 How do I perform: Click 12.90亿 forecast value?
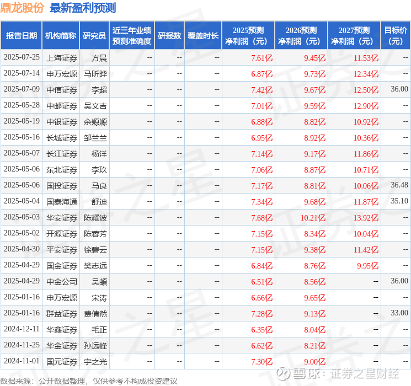pos(366,106)
